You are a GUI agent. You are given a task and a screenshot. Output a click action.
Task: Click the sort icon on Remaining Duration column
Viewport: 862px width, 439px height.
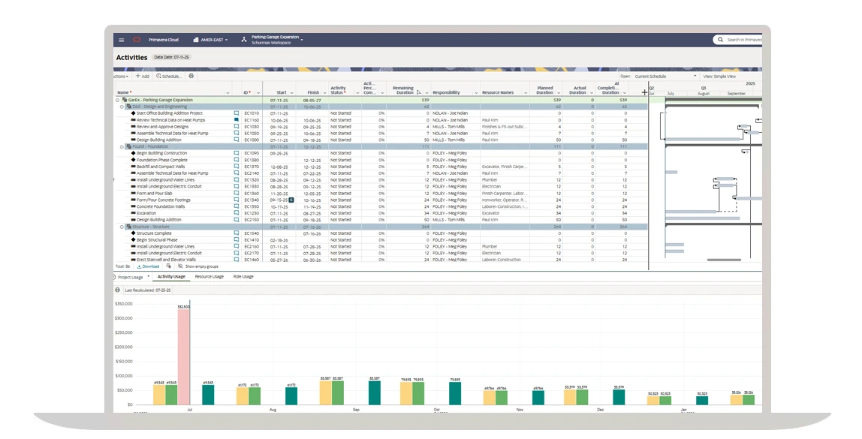click(x=417, y=91)
